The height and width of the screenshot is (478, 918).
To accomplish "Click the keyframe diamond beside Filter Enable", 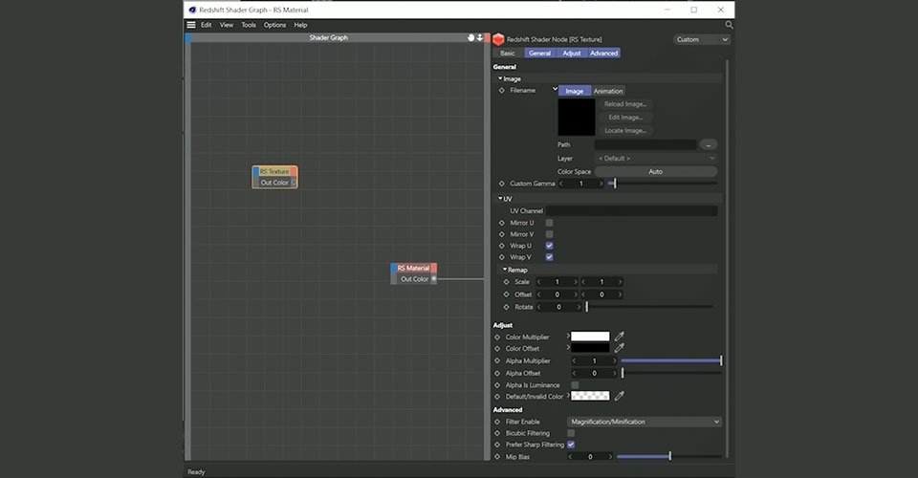I will click(x=497, y=422).
